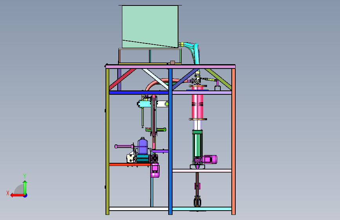Select the orange right vertical frame post
Viewport: 340px width, 220px height.
[x=234, y=142]
